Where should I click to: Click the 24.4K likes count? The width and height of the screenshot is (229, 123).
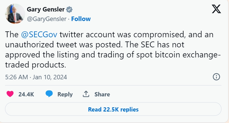tap(26, 94)
